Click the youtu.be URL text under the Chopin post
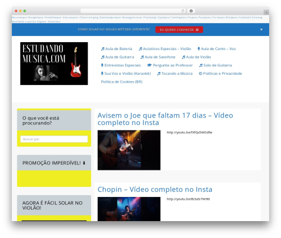The width and height of the screenshot is (281, 238). point(188,199)
